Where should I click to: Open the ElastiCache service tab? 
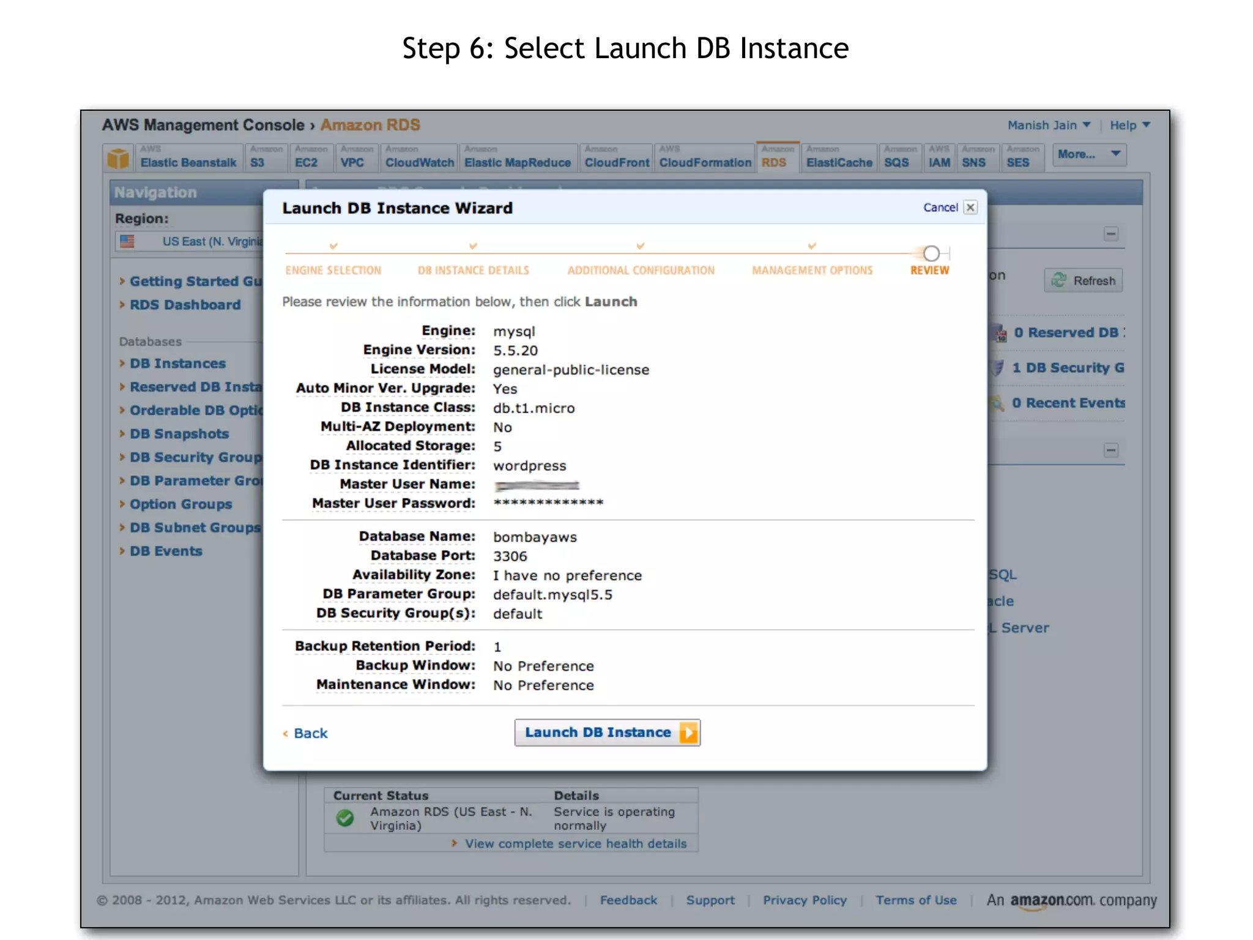pos(839,158)
